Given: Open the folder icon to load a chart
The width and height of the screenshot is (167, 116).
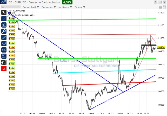Looking at the screenshot, I should tap(160, 7).
